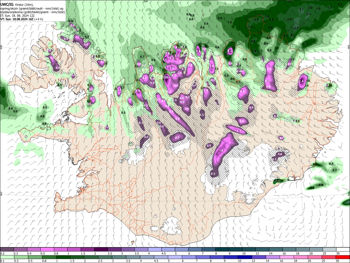The height and width of the screenshot is (263, 350).
Task: Select the light gray 25 swatch in upper legend
Action: (x=329, y=250)
